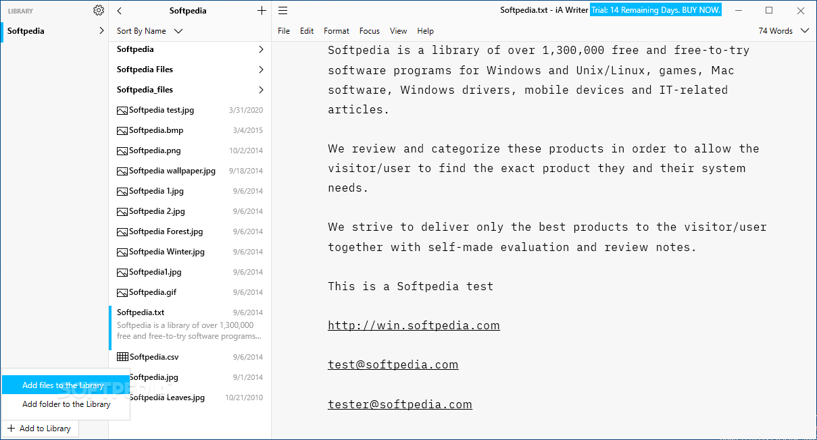The width and height of the screenshot is (817, 440).
Task: Select the Softpedia.txt file entry
Action: point(190,327)
